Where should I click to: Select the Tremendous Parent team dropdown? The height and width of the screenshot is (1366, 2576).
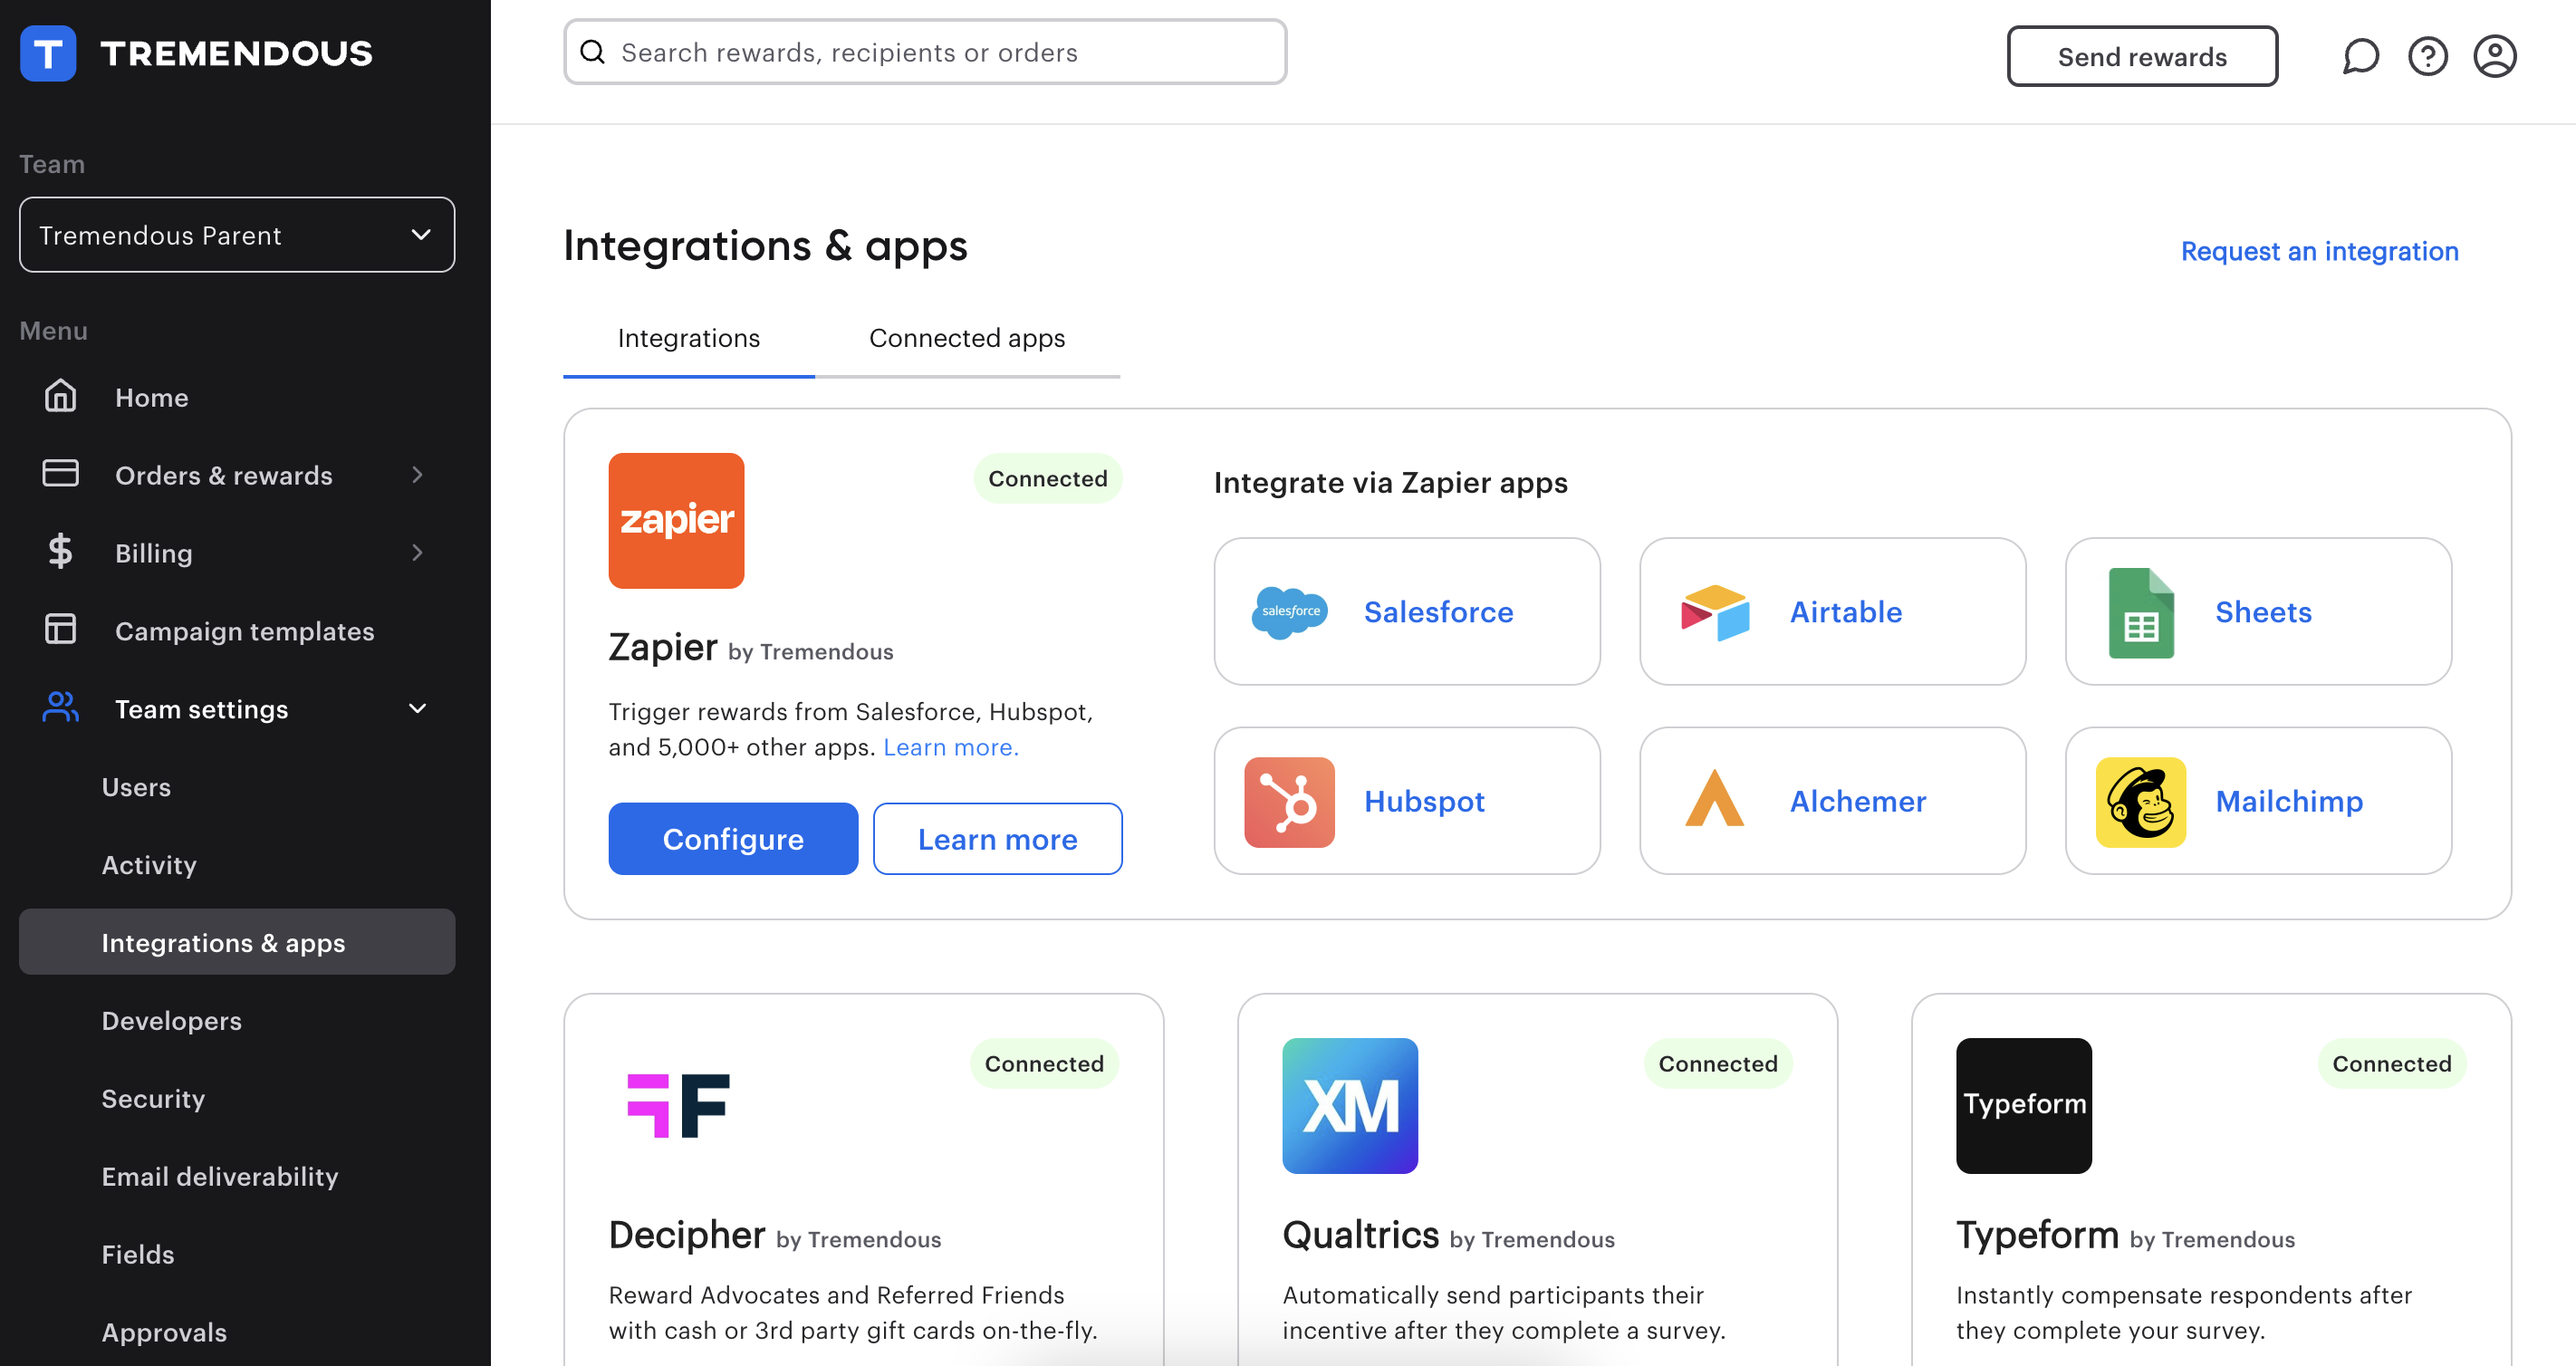click(x=236, y=234)
